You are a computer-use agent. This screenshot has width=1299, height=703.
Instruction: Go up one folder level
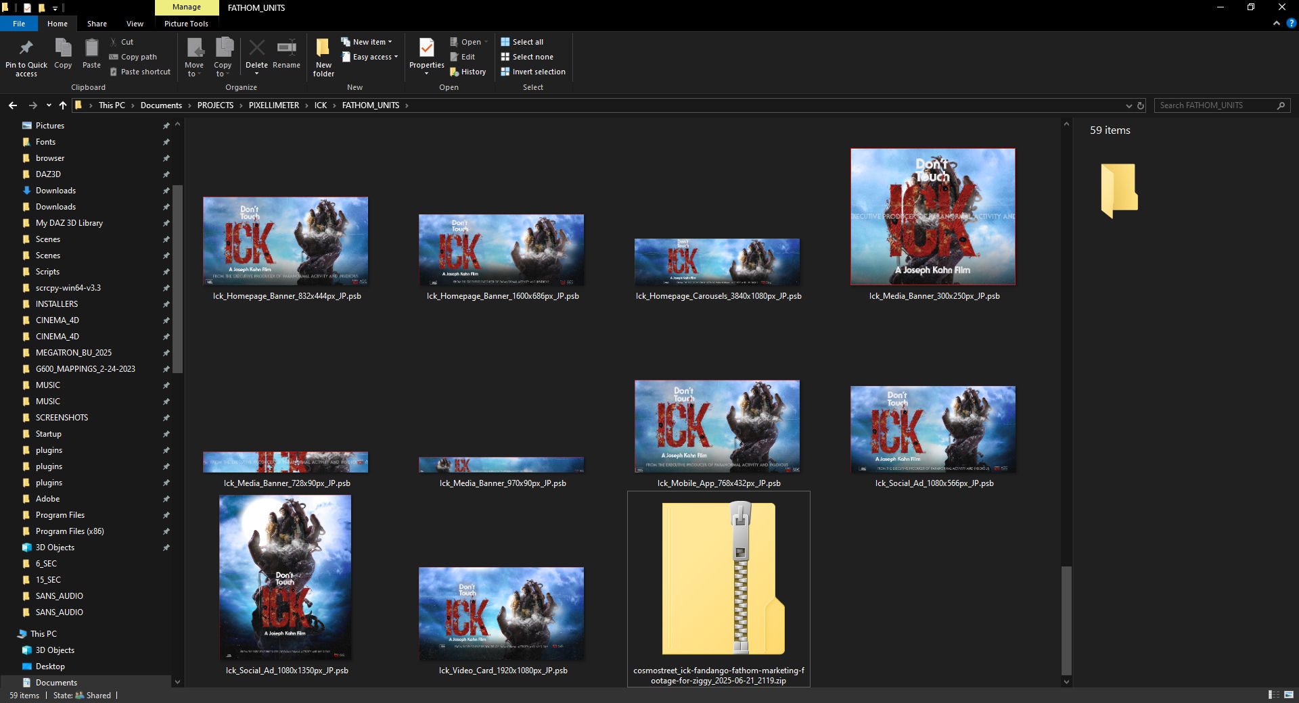[x=63, y=105]
